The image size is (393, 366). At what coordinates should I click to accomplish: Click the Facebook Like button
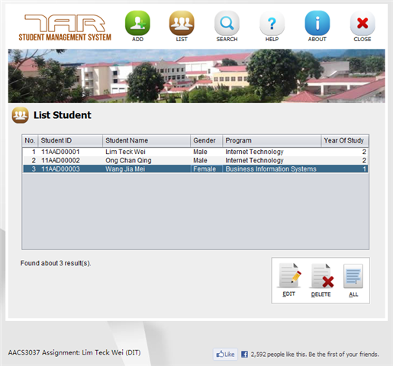tap(225, 354)
